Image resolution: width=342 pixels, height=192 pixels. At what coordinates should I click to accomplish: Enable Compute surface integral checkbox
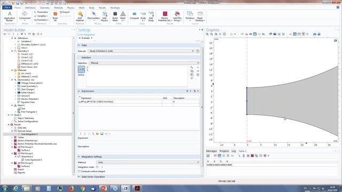[79, 172]
